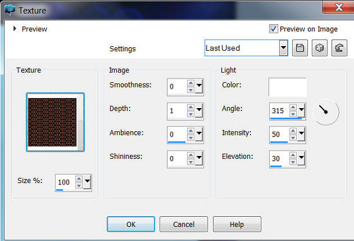Click the Elevation value field showing 30

(280, 159)
